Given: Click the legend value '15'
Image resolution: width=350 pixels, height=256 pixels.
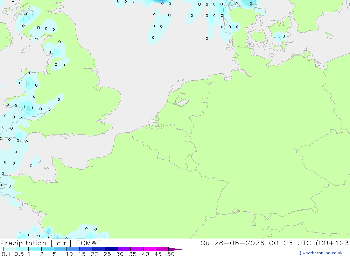Looking at the screenshot, I should 82,254.
